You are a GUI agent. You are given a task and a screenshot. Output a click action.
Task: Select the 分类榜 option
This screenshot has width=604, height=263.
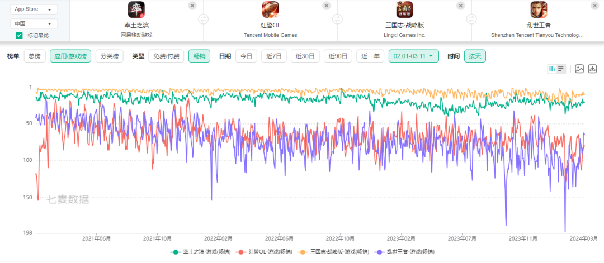(x=110, y=56)
